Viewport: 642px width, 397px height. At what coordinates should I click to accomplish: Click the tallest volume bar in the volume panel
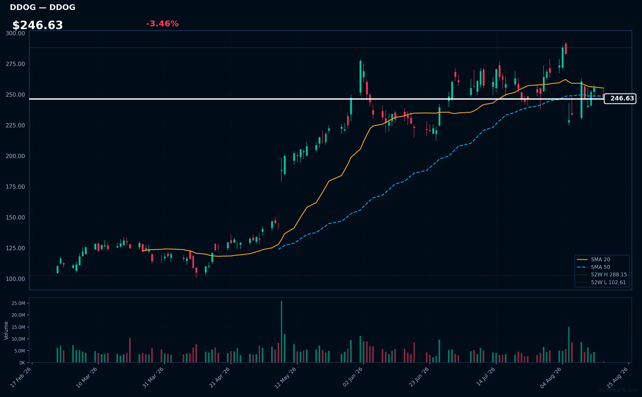click(x=281, y=332)
